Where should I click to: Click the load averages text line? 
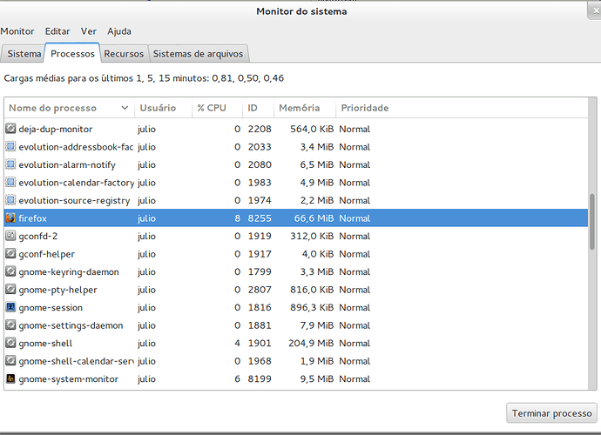144,78
